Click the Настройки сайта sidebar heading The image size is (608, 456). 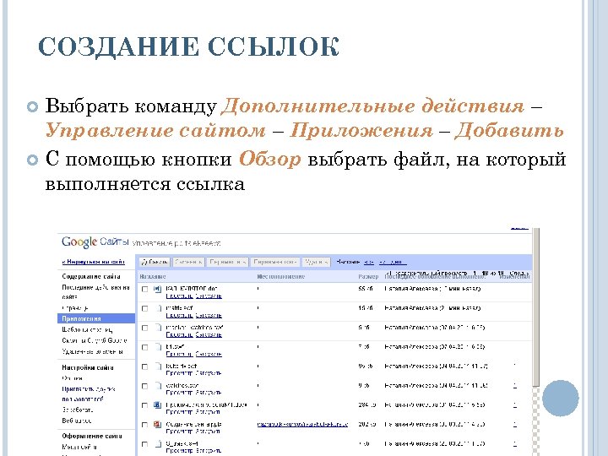(88, 367)
